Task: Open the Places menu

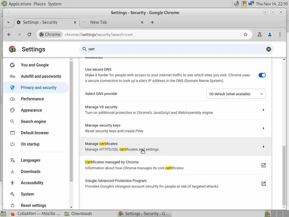Action: (40, 4)
